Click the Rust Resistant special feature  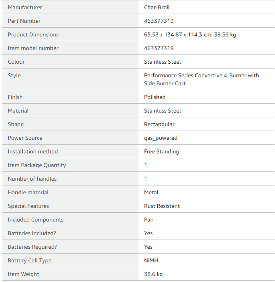click(162, 206)
